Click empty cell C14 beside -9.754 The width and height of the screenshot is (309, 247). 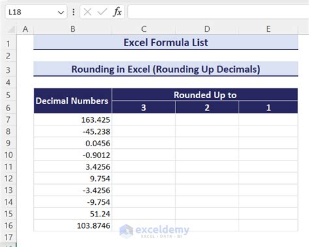[x=143, y=202]
